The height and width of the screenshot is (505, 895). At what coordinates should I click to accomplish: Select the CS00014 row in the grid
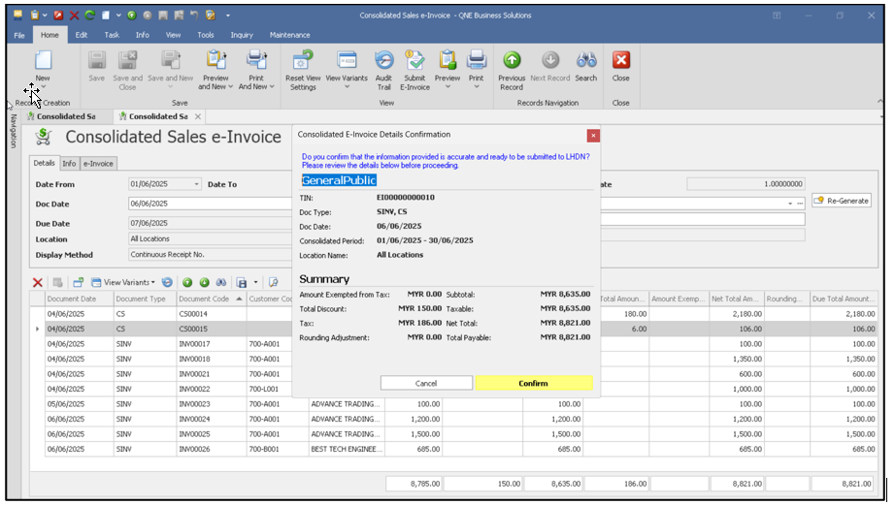tap(194, 314)
